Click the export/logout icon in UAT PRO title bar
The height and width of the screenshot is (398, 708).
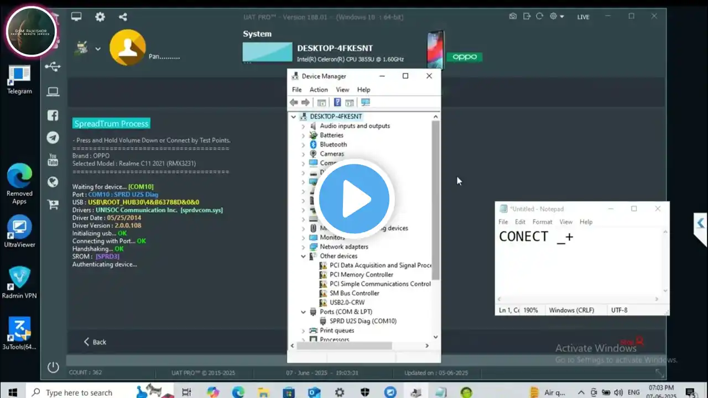(527, 17)
